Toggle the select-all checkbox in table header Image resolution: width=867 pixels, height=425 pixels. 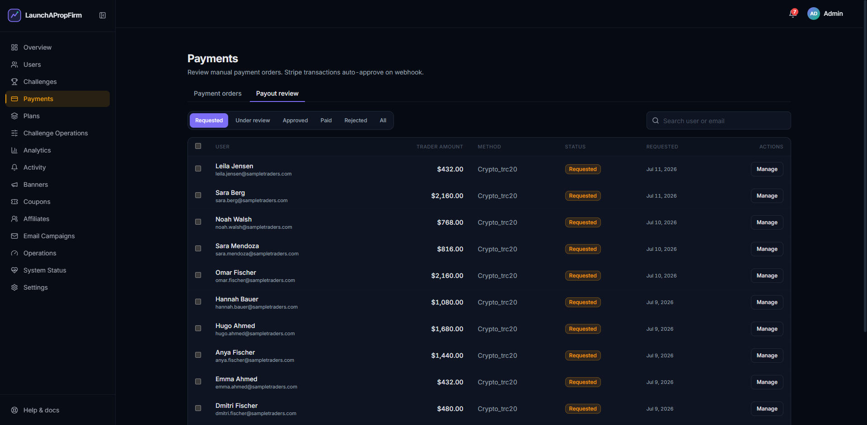point(198,146)
